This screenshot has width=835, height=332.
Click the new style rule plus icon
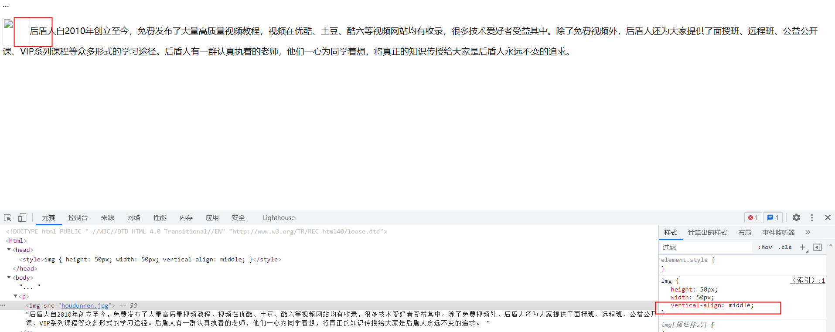(x=802, y=247)
